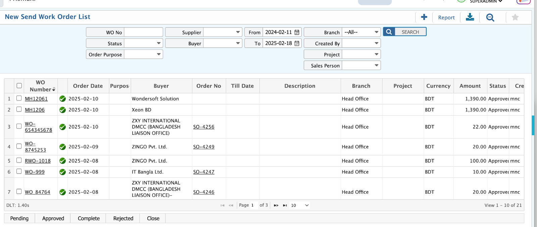Go to next page pager icon
Screen dimensions: 537x227
276,205
